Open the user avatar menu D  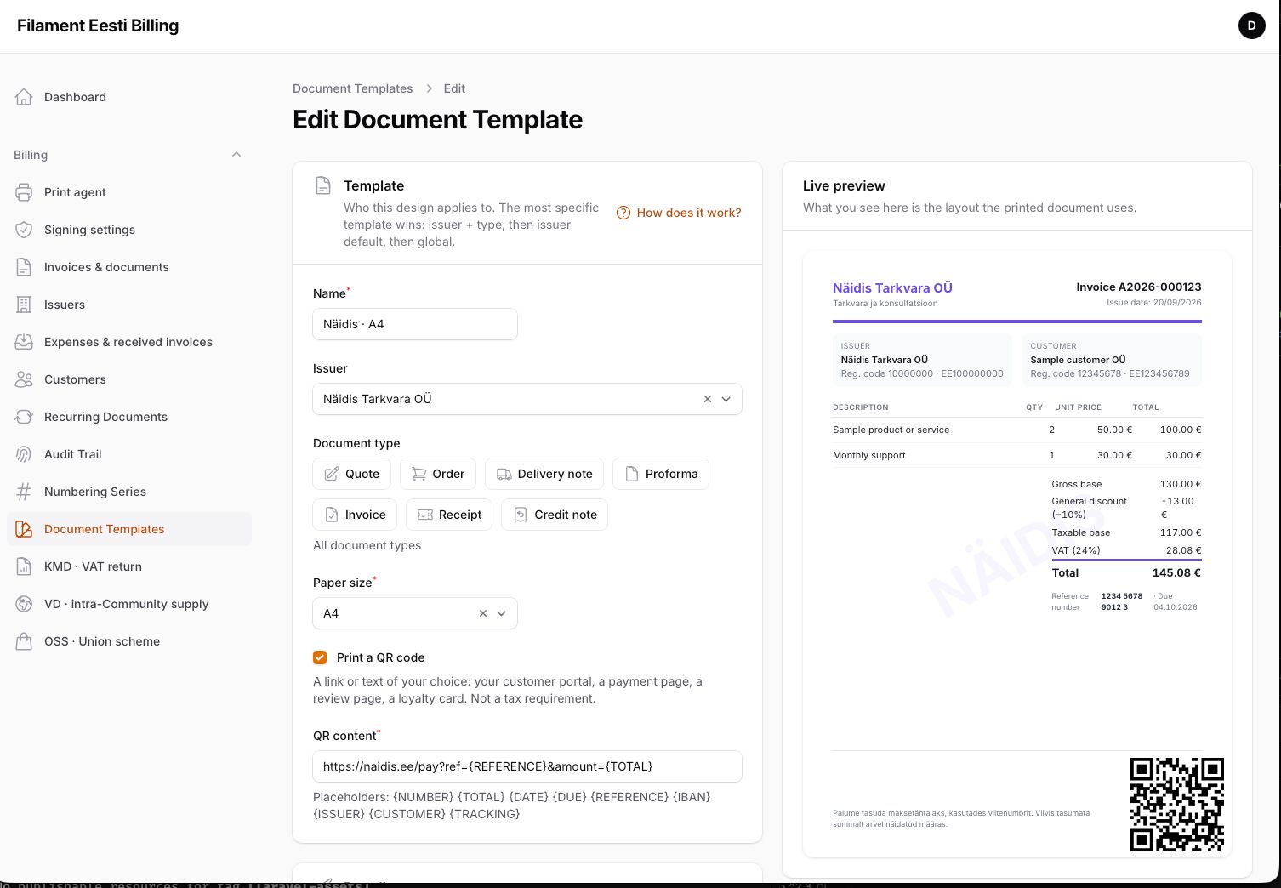tap(1251, 26)
